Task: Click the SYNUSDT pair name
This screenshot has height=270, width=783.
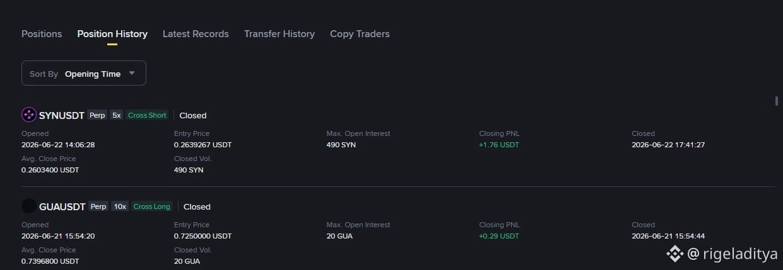Action: tap(62, 115)
